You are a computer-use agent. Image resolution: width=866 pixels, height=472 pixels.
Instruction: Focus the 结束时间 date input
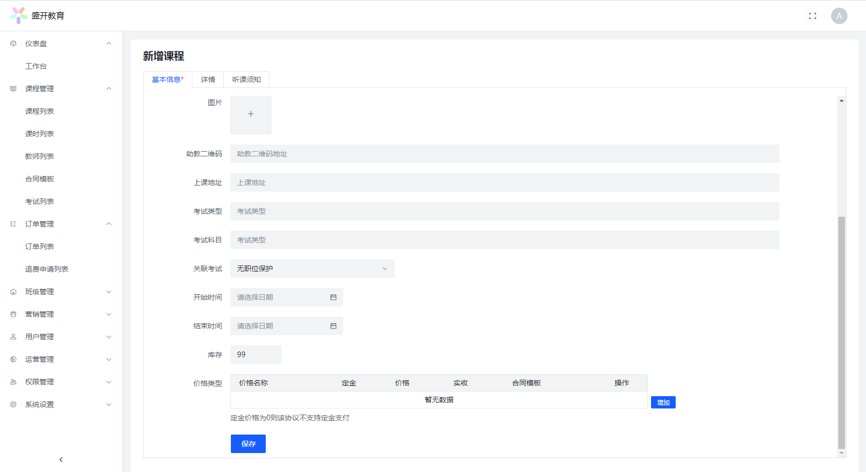[287, 326]
